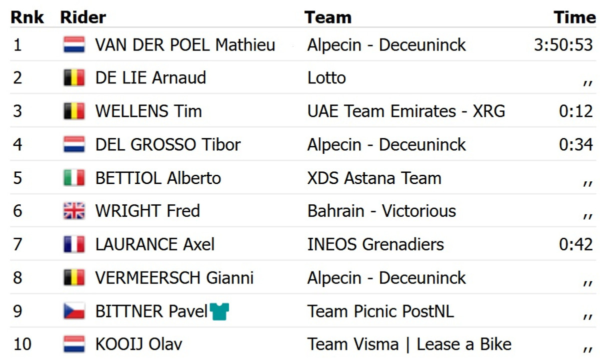
Task: Click the Belgian flag next to De Lie
Action: coord(74,78)
